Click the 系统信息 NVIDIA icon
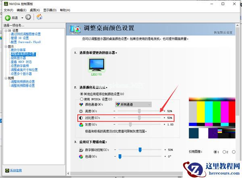The image size is (242, 178). (7, 170)
